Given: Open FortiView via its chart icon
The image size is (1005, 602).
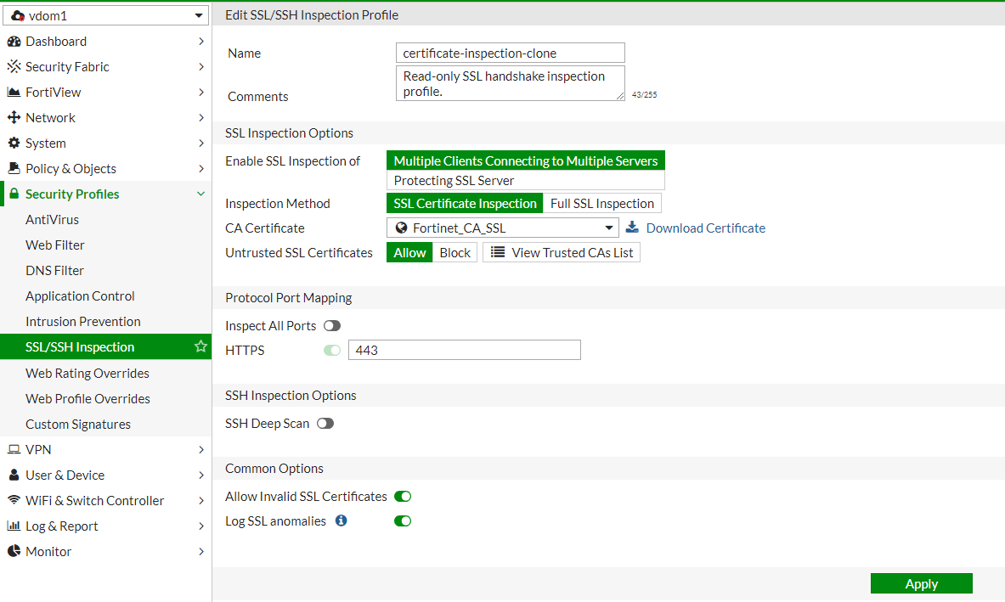Looking at the screenshot, I should (14, 92).
